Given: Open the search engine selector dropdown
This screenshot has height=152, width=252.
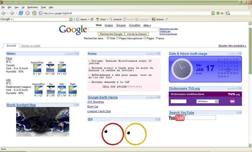Looking at the screenshot, I should (228, 13).
